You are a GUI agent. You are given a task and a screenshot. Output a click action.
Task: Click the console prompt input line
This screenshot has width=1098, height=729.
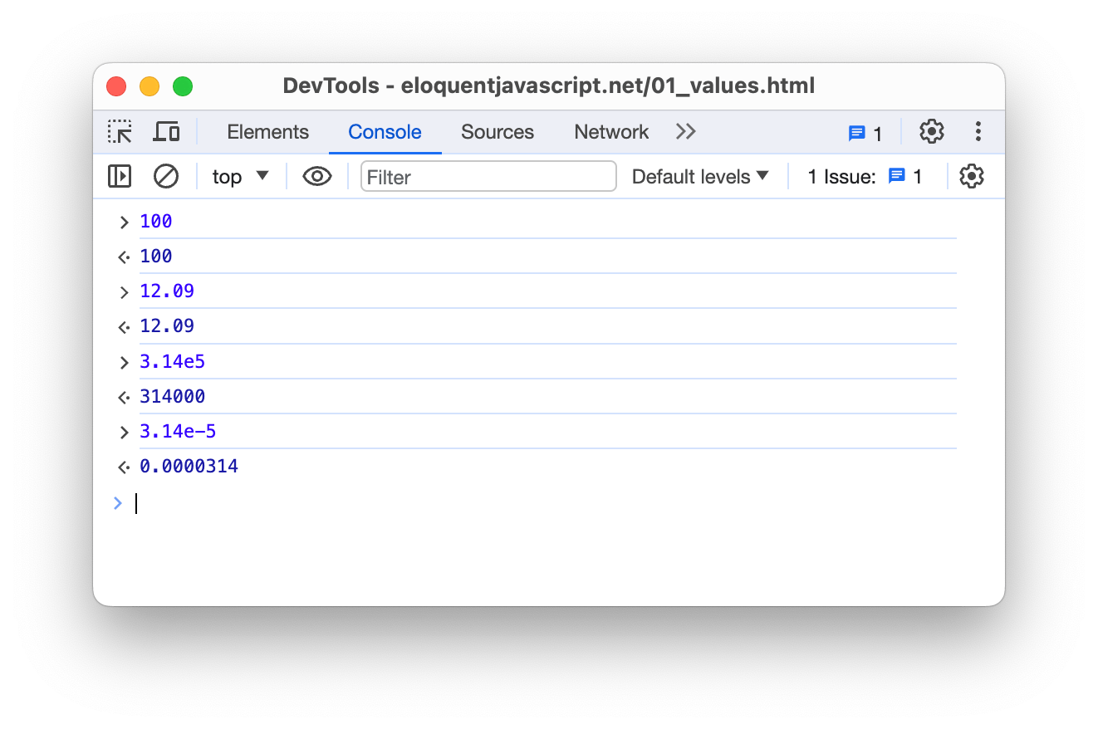pyautogui.click(x=548, y=503)
